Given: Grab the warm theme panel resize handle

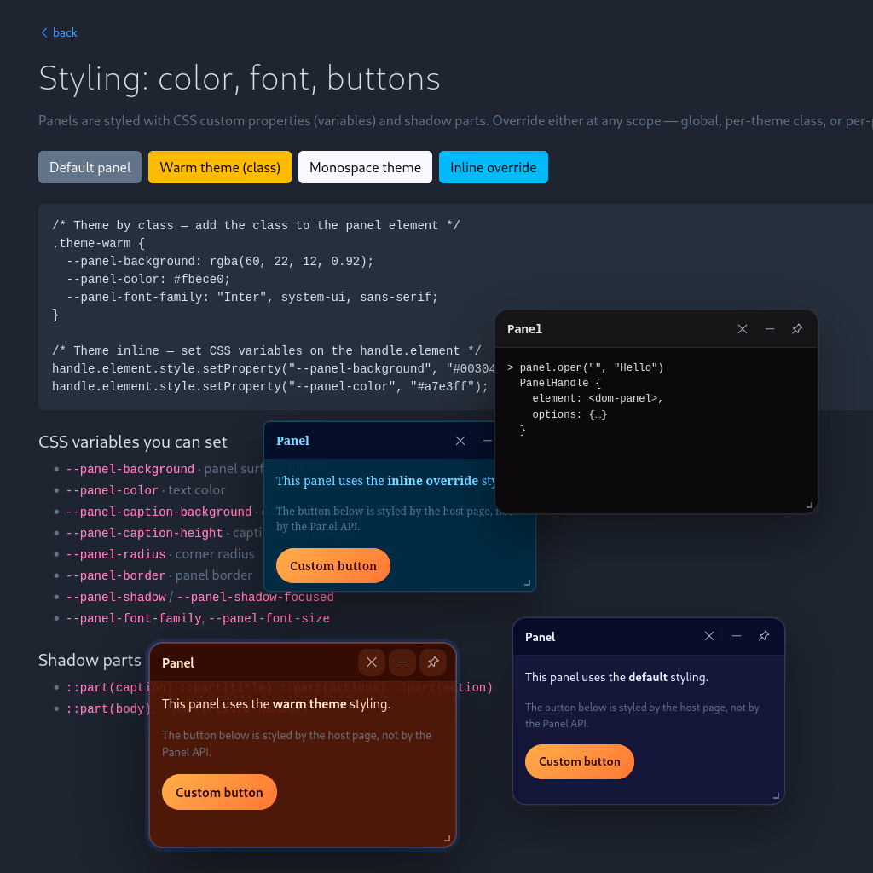Looking at the screenshot, I should click(447, 839).
